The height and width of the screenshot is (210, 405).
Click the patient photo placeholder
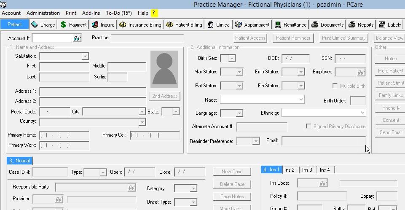[164, 69]
